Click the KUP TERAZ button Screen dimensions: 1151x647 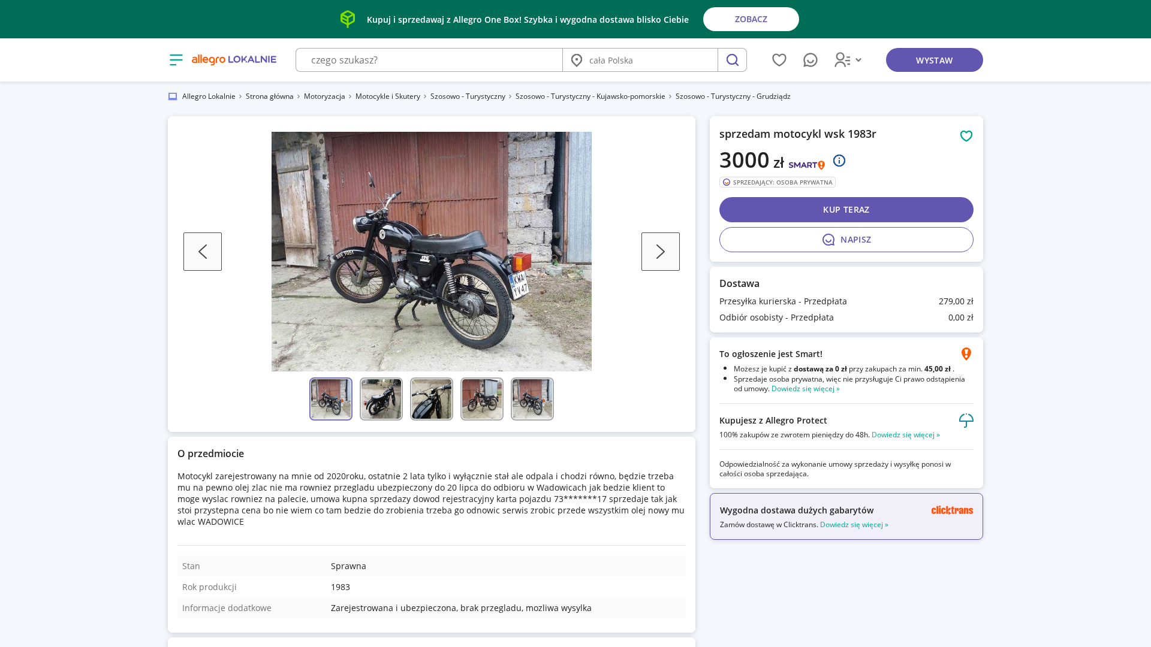[846, 210]
